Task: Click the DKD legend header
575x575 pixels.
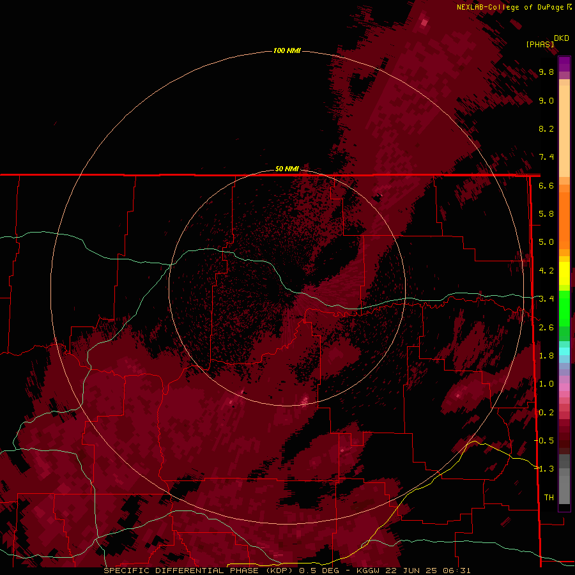Action: pyautogui.click(x=562, y=38)
